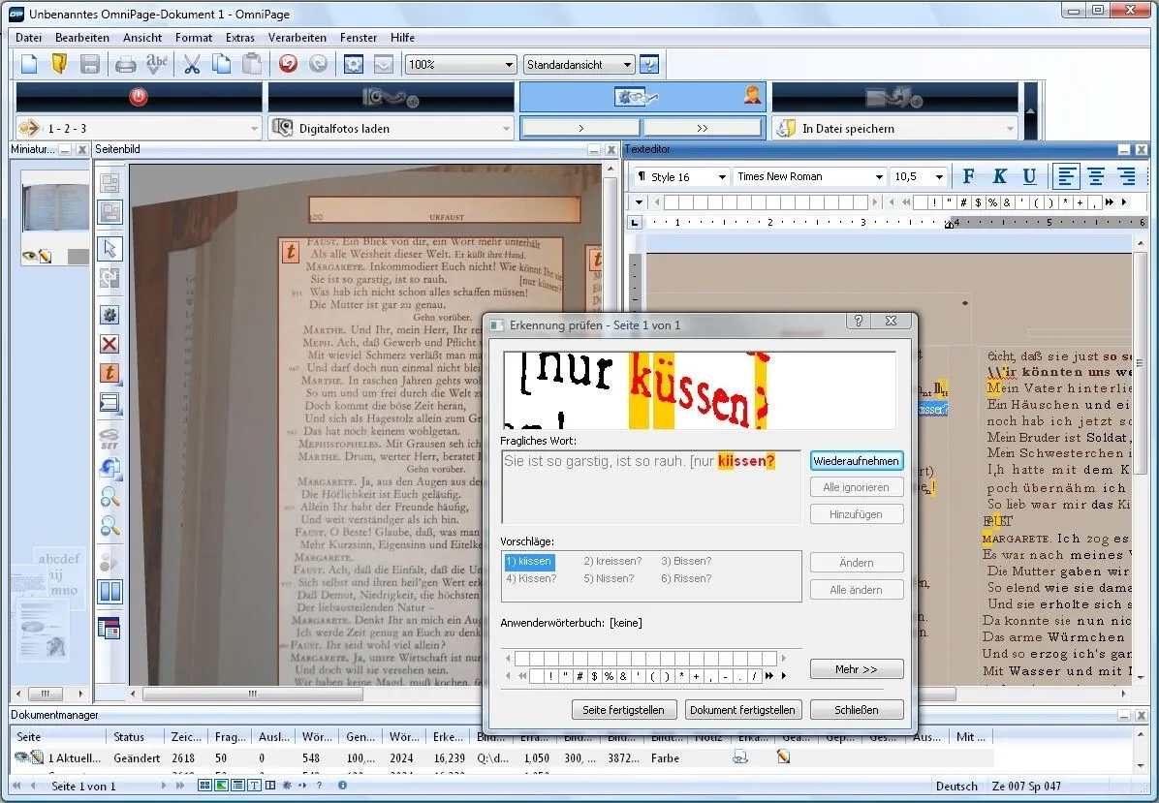
Task: Open the spell-check Abc toolbar icon
Action: click(158, 63)
